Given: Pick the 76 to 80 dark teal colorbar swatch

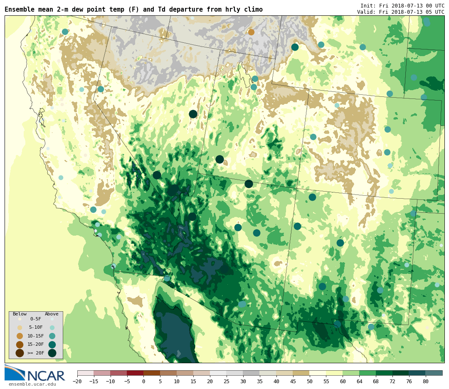Looking at the screenshot, I should (x=417, y=373).
